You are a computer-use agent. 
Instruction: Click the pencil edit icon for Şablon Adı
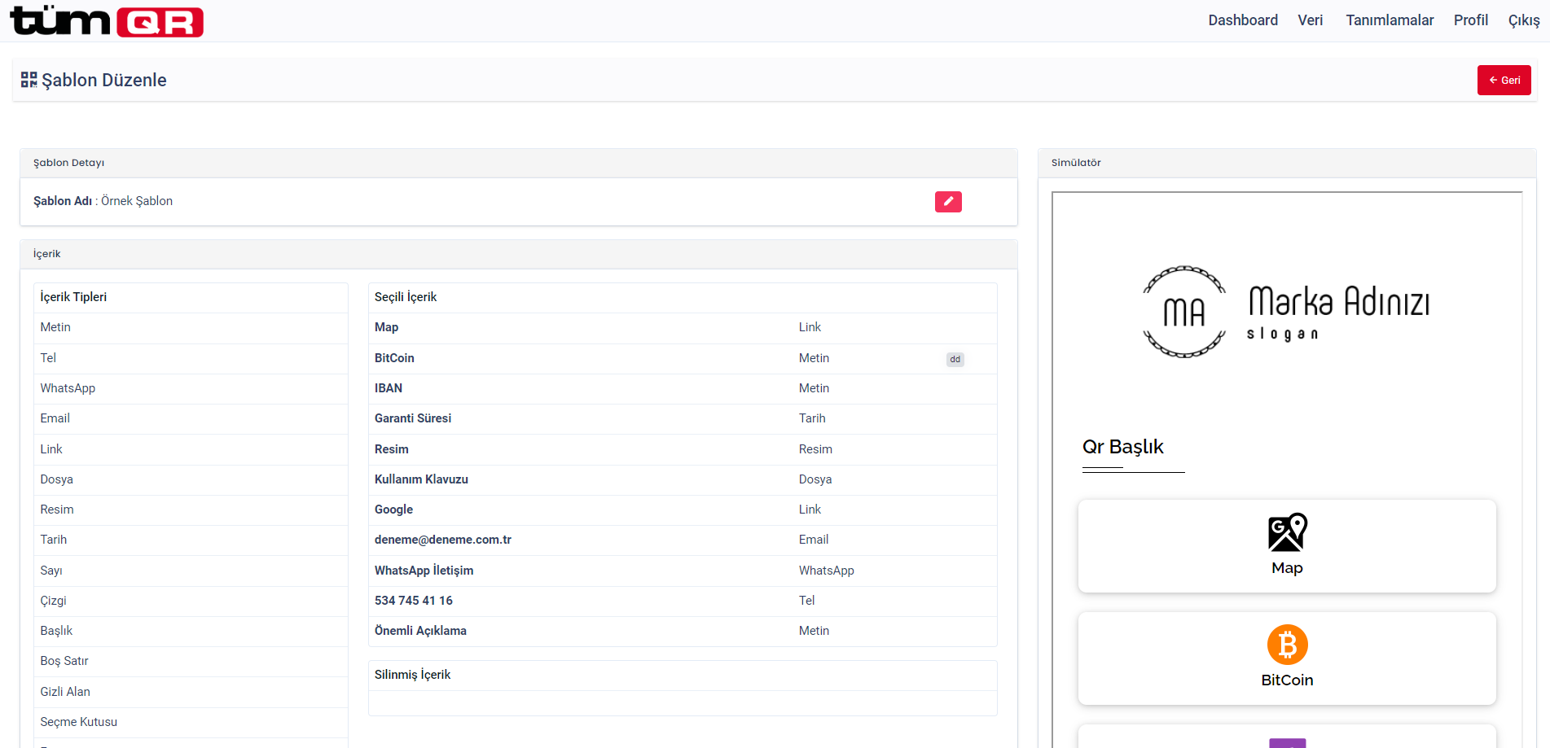coord(948,202)
